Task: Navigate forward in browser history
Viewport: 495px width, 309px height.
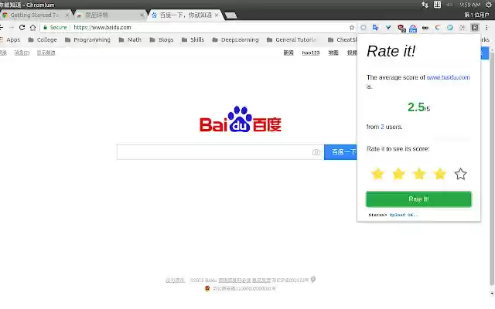Action: tap(12, 28)
